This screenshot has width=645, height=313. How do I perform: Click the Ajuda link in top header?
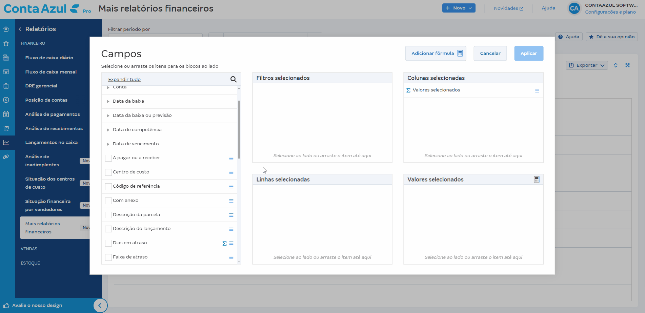(548, 8)
